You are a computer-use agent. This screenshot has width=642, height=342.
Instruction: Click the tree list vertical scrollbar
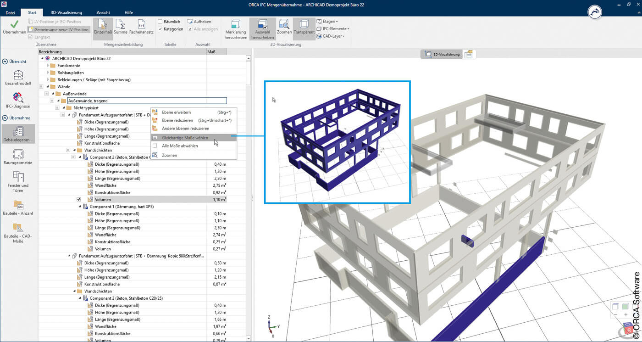point(249,73)
